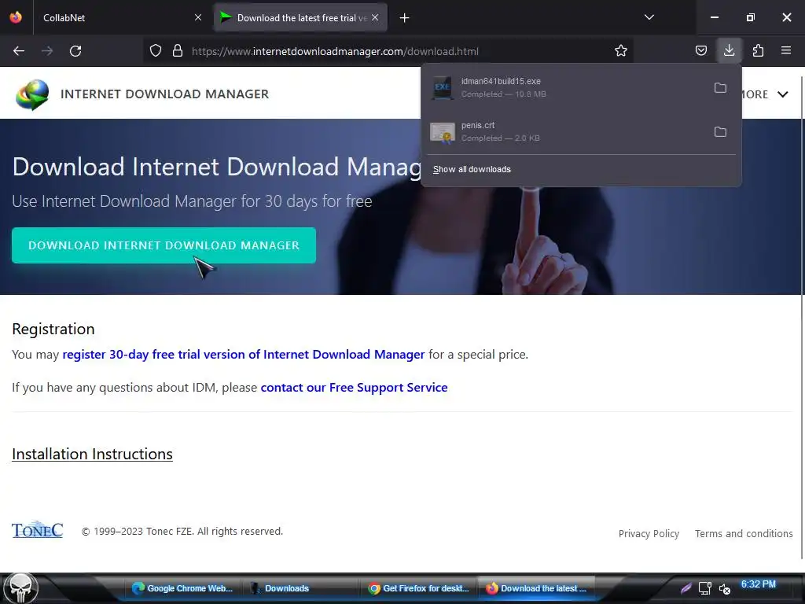Click Download Internet Download Manager button

[164, 245]
